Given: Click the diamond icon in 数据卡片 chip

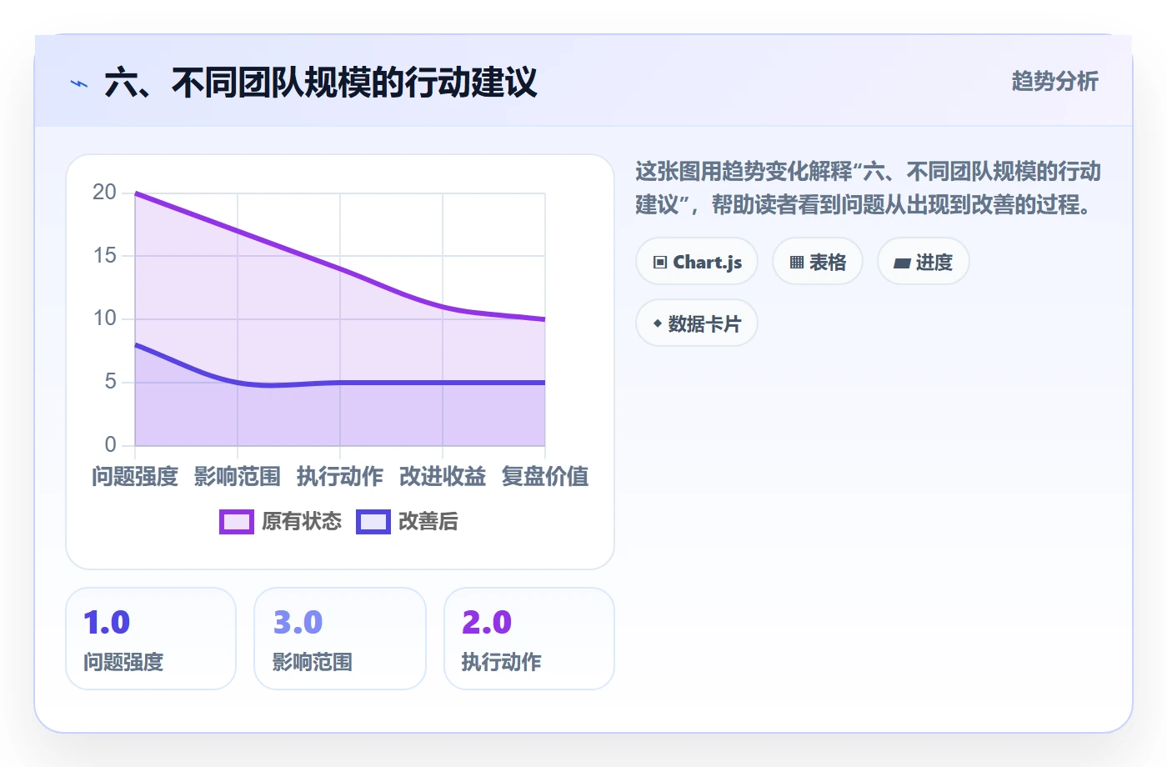Looking at the screenshot, I should tap(658, 323).
